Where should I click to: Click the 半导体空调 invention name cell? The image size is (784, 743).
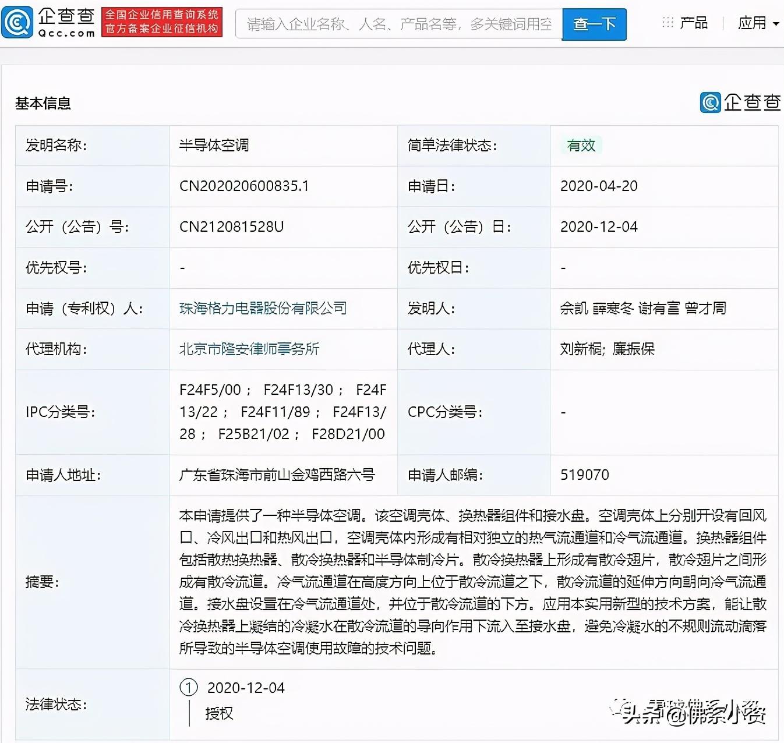[x=283, y=146]
